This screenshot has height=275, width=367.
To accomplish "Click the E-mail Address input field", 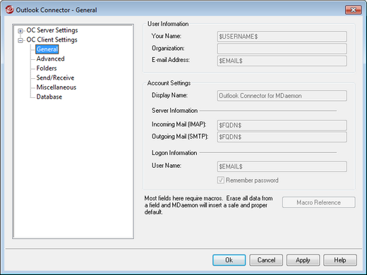I will point(282,61).
